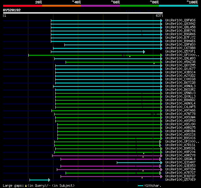This screenshot has height=188, width=201.
Task: Click the UniRef100_Q570E9 hit label
Action: pyautogui.click(x=180, y=180)
